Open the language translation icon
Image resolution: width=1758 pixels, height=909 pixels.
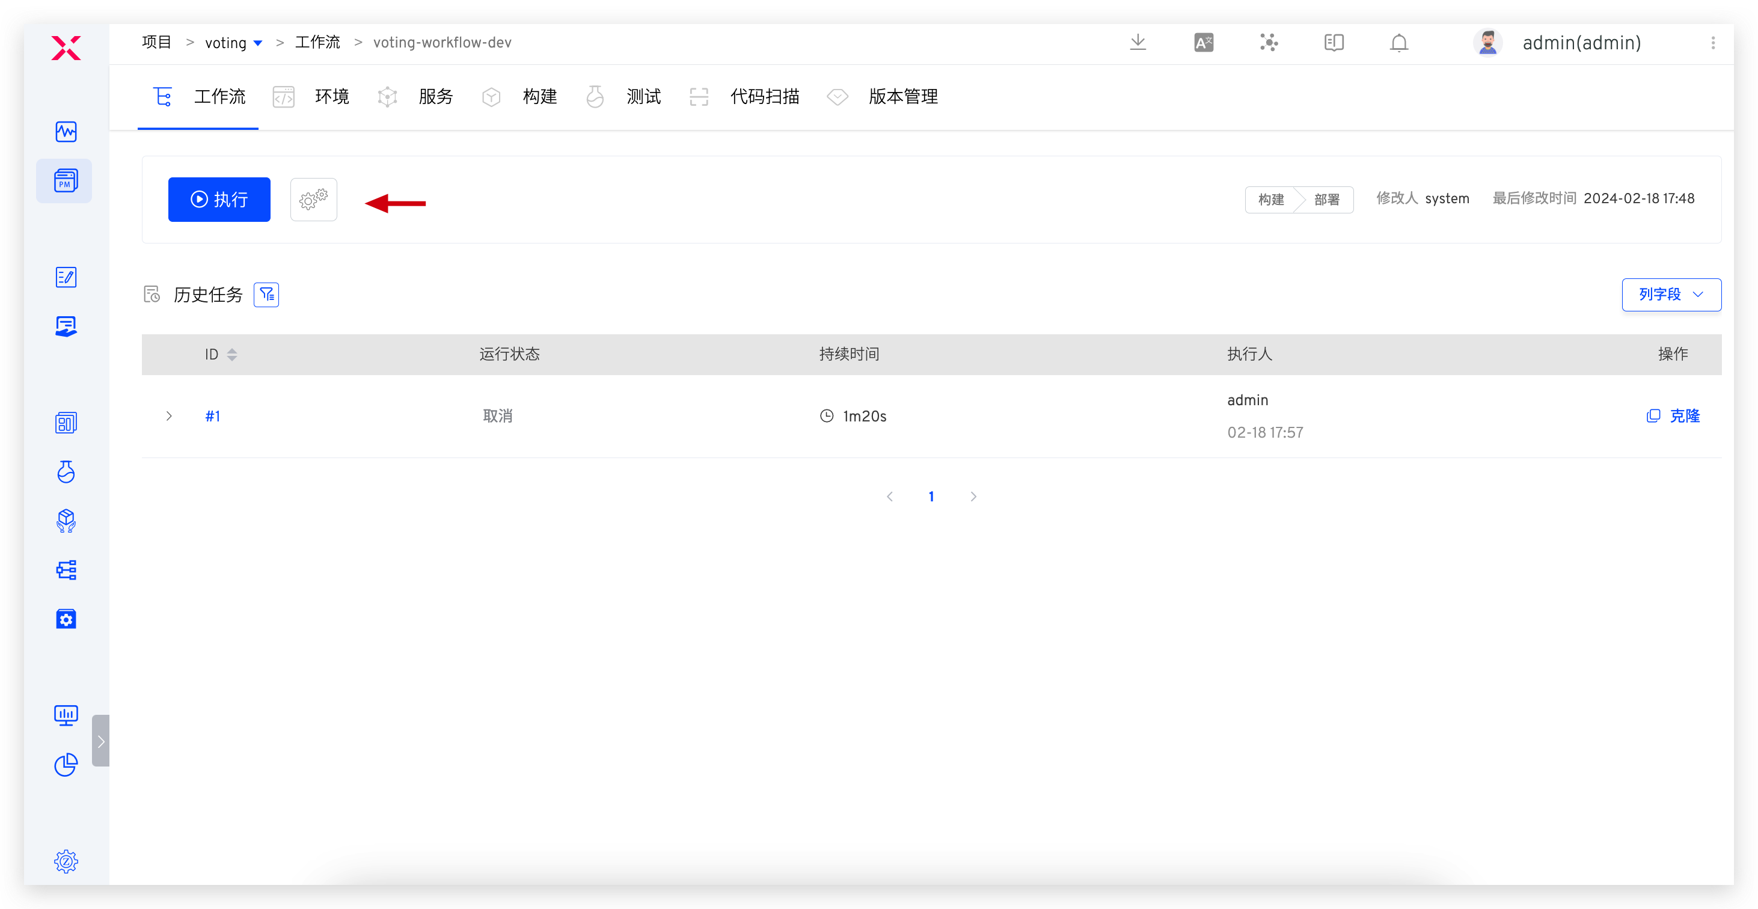[x=1204, y=42]
